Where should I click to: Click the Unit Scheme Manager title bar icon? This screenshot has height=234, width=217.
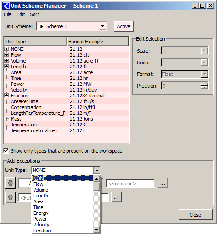click(6, 6)
